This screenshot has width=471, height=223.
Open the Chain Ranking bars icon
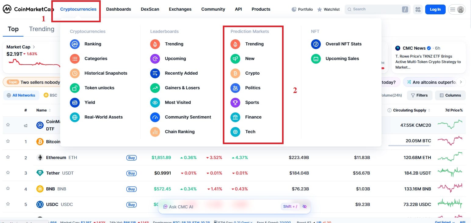pyautogui.click(x=155, y=132)
